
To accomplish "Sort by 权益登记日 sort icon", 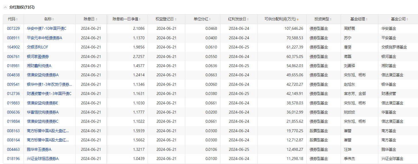I will click(176, 19).
